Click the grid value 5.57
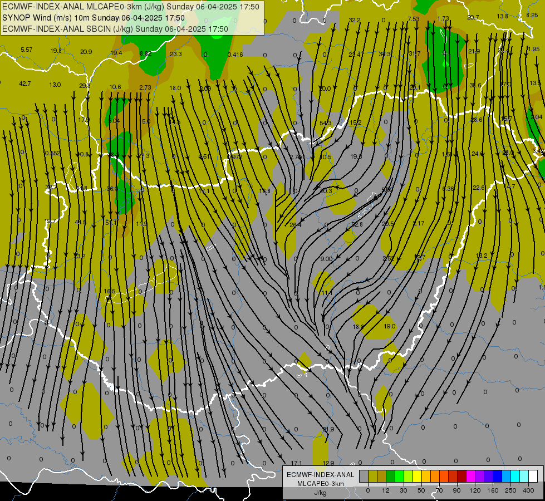Image resolution: width=545 pixels, height=501 pixels. tap(26, 50)
